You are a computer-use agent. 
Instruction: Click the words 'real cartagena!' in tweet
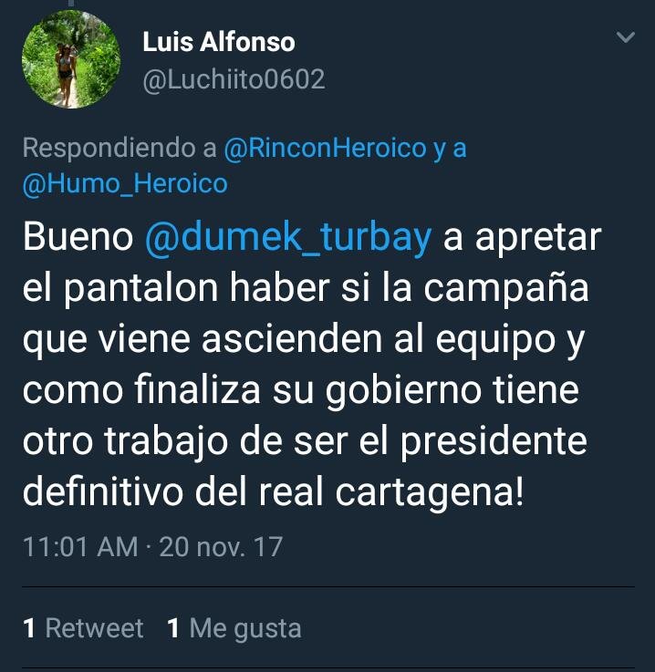click(x=390, y=493)
